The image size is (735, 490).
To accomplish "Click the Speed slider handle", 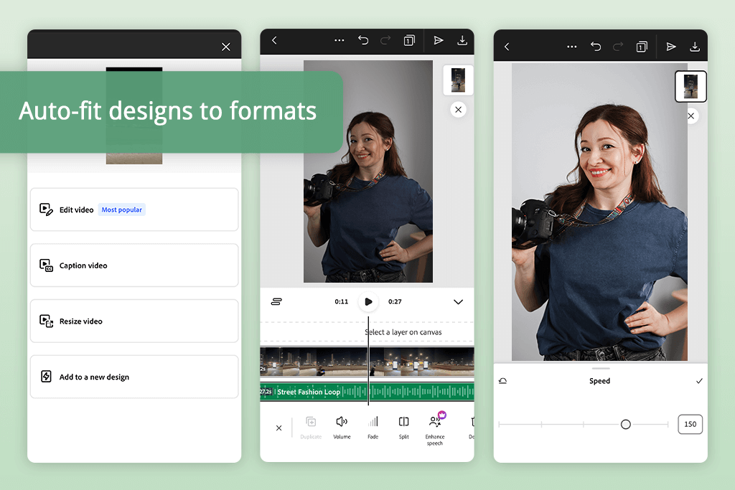I will 625,425.
